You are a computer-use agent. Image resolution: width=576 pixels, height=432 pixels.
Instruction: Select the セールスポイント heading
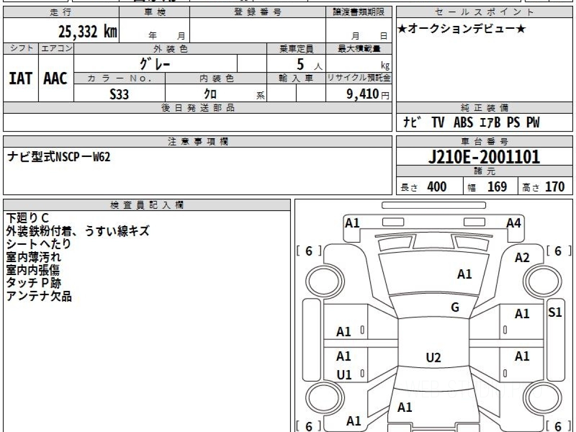[x=484, y=12]
